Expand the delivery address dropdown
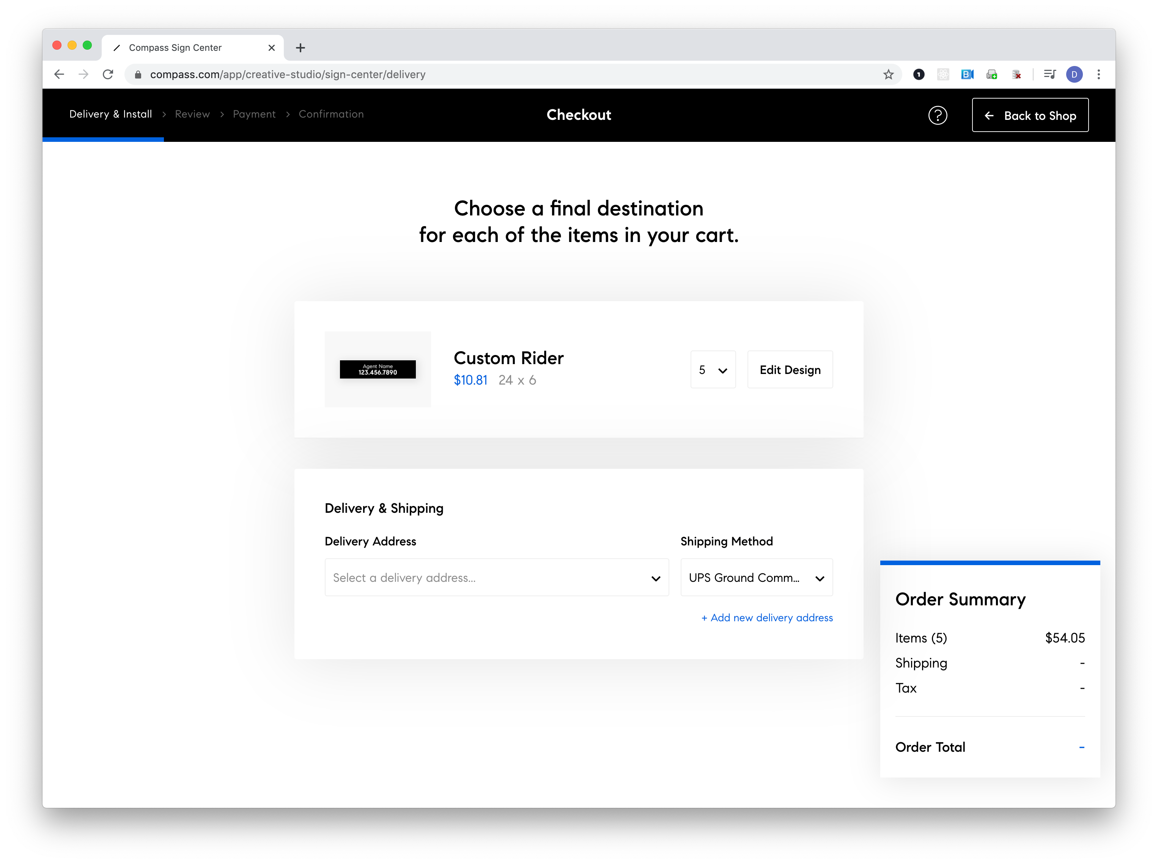This screenshot has height=864, width=1158. tap(496, 577)
